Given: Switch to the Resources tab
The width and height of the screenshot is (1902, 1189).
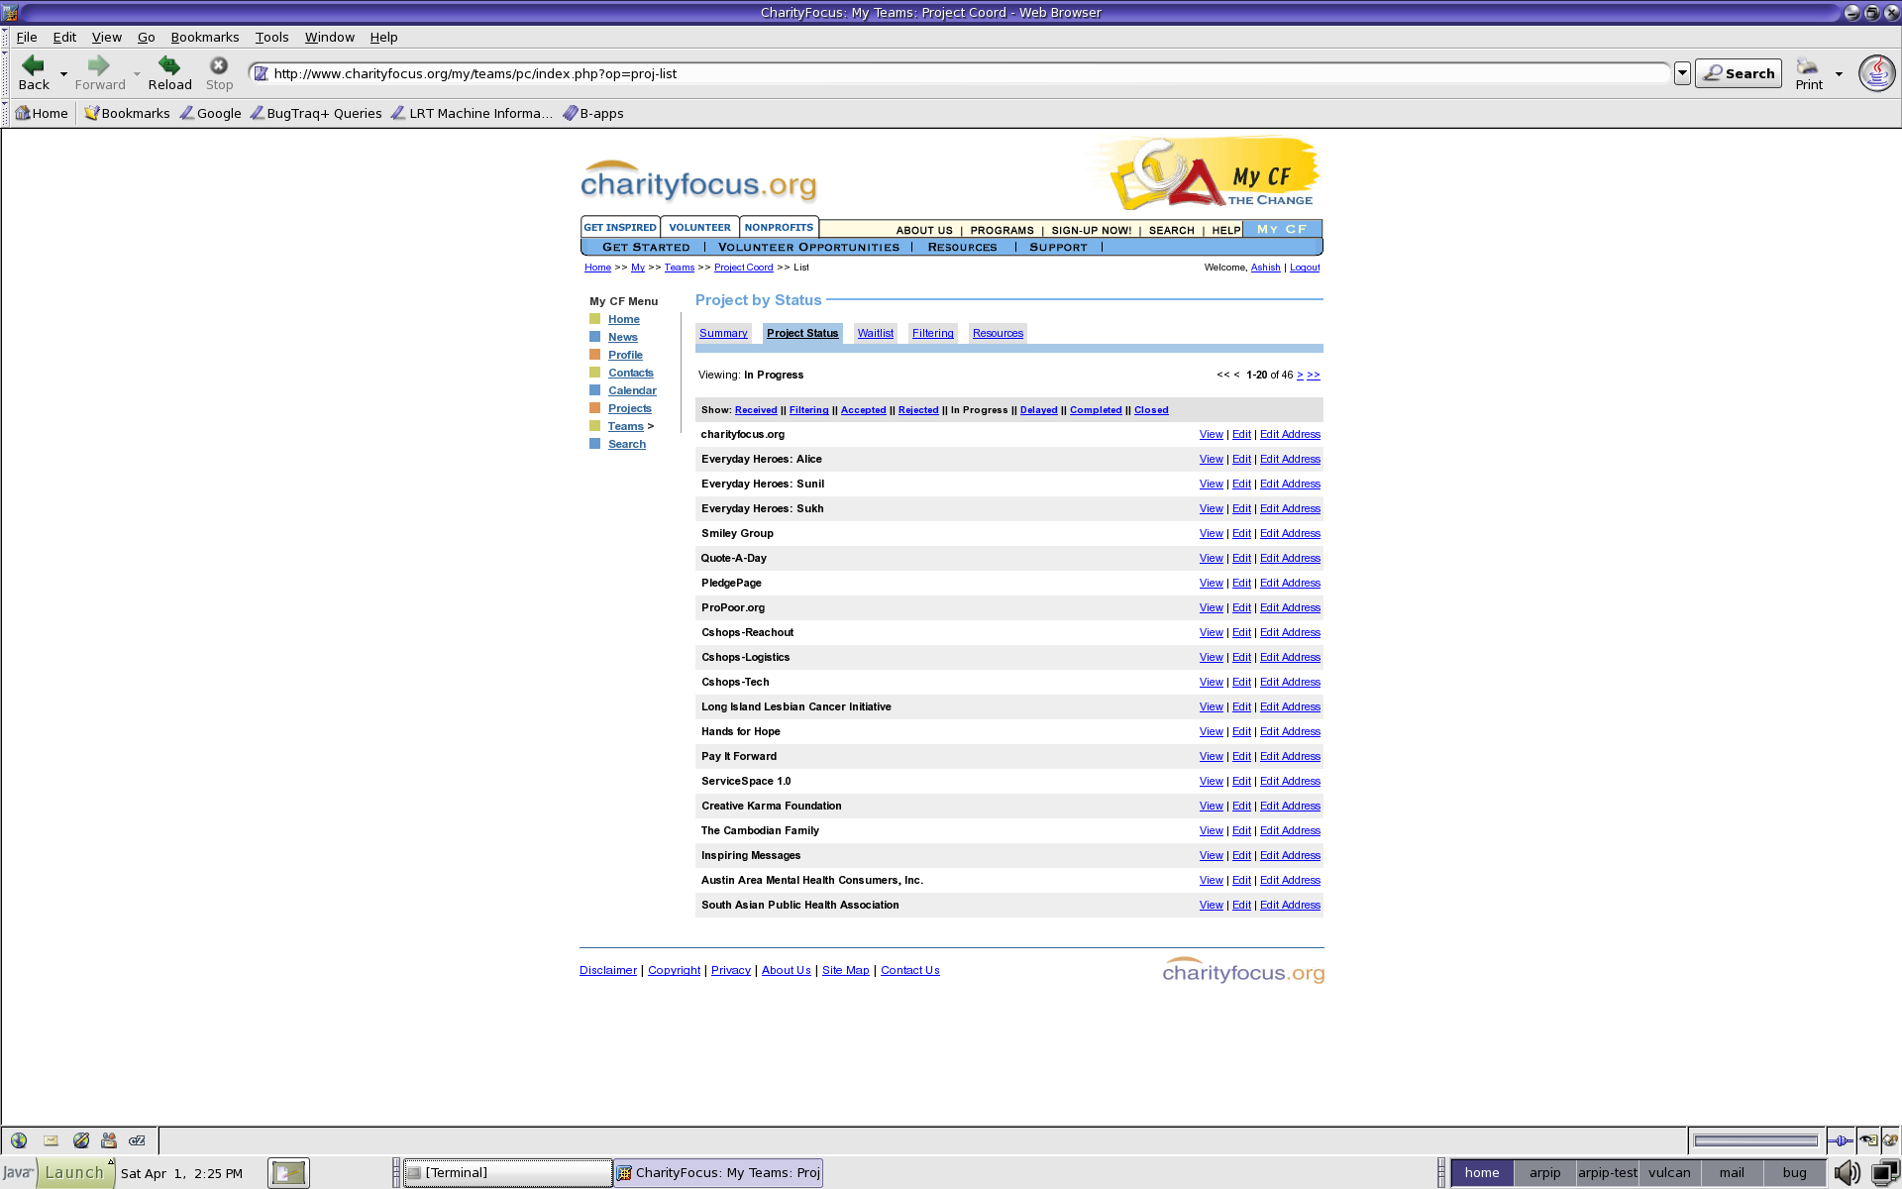Looking at the screenshot, I should (x=998, y=333).
